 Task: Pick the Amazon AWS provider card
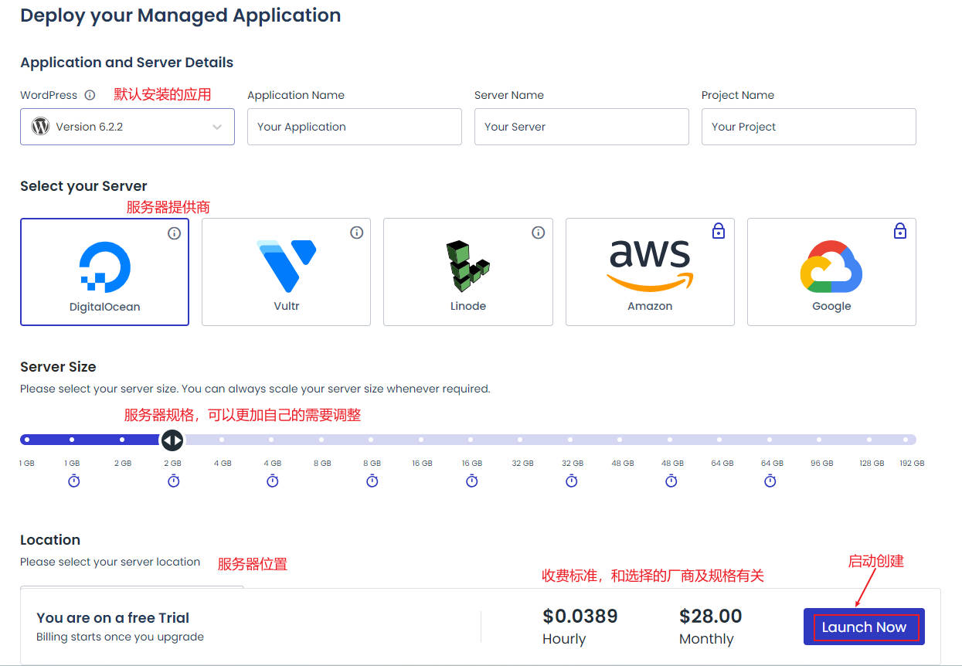[x=650, y=272]
